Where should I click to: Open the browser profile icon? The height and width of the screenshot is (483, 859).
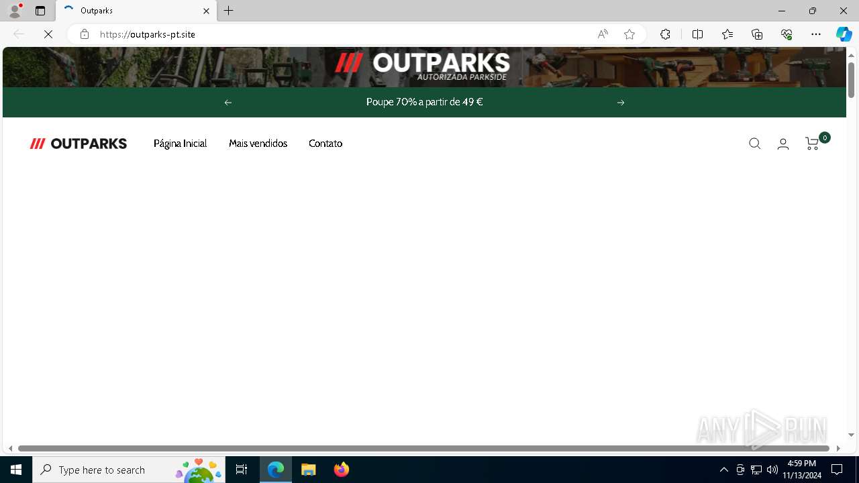tap(15, 11)
